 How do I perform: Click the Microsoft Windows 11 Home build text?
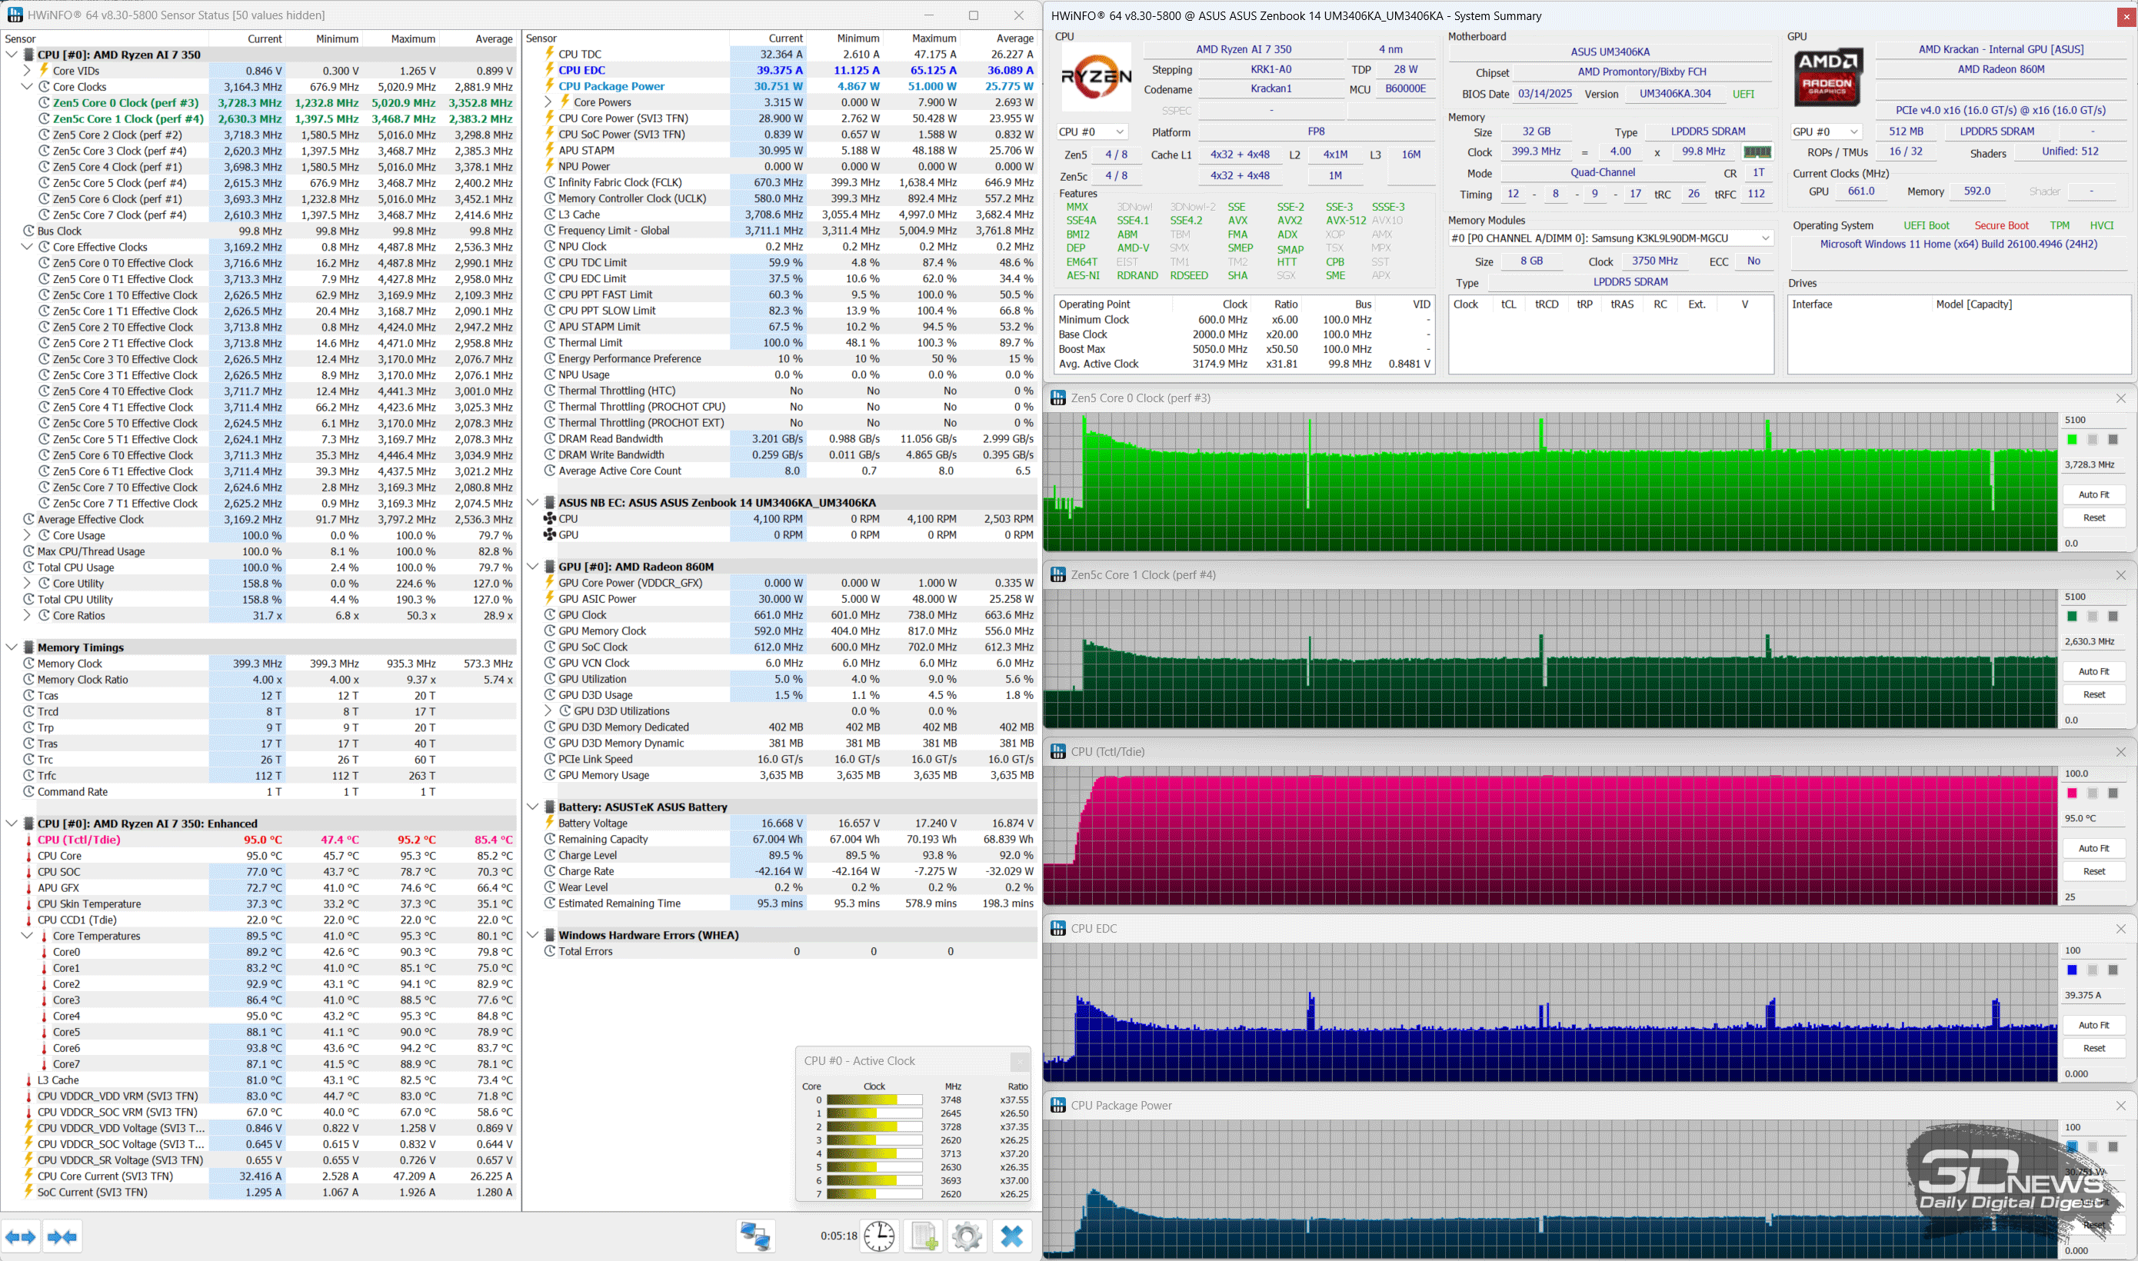1958,244
